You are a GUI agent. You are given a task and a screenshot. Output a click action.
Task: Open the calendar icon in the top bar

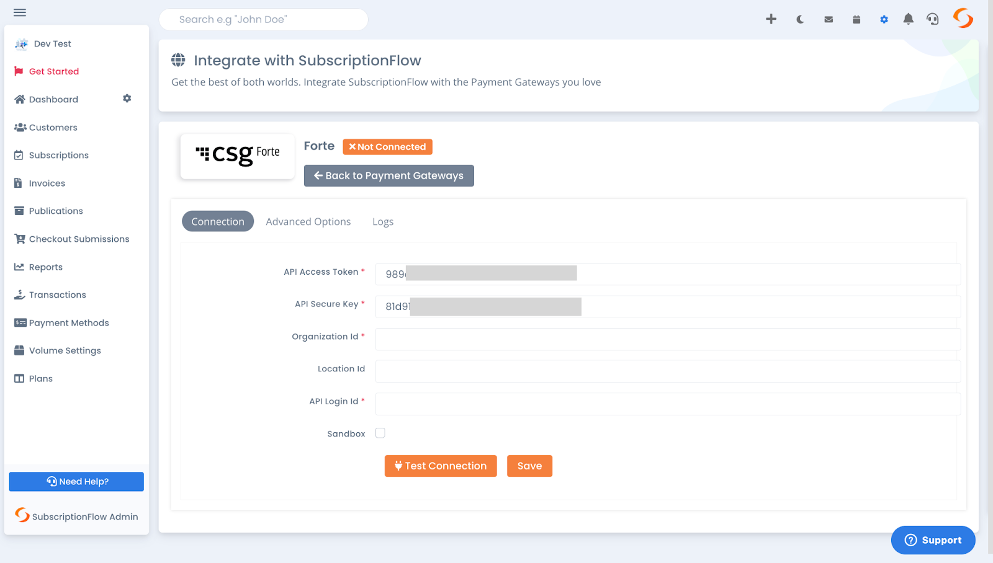click(856, 19)
